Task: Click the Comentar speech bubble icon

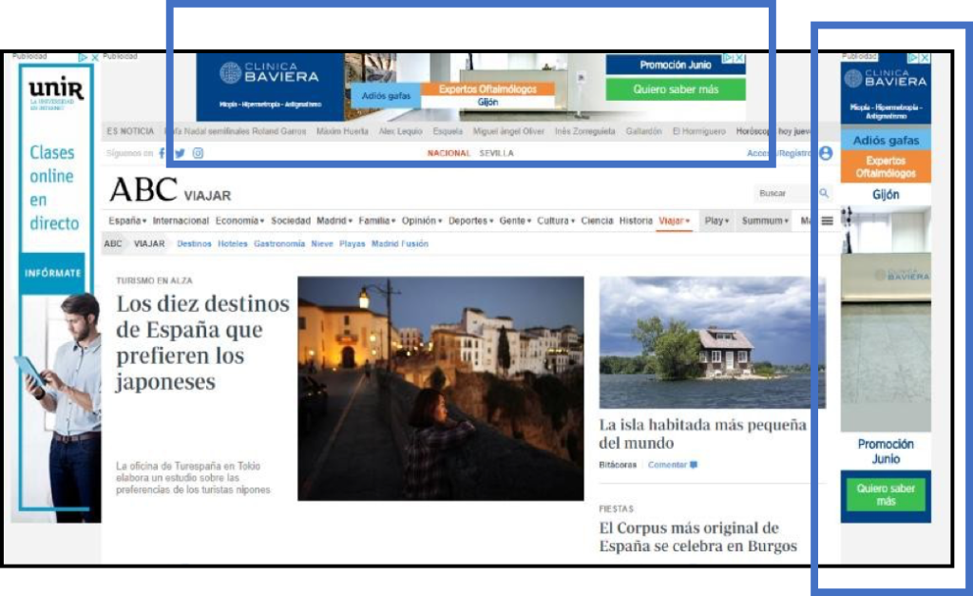Action: click(694, 465)
